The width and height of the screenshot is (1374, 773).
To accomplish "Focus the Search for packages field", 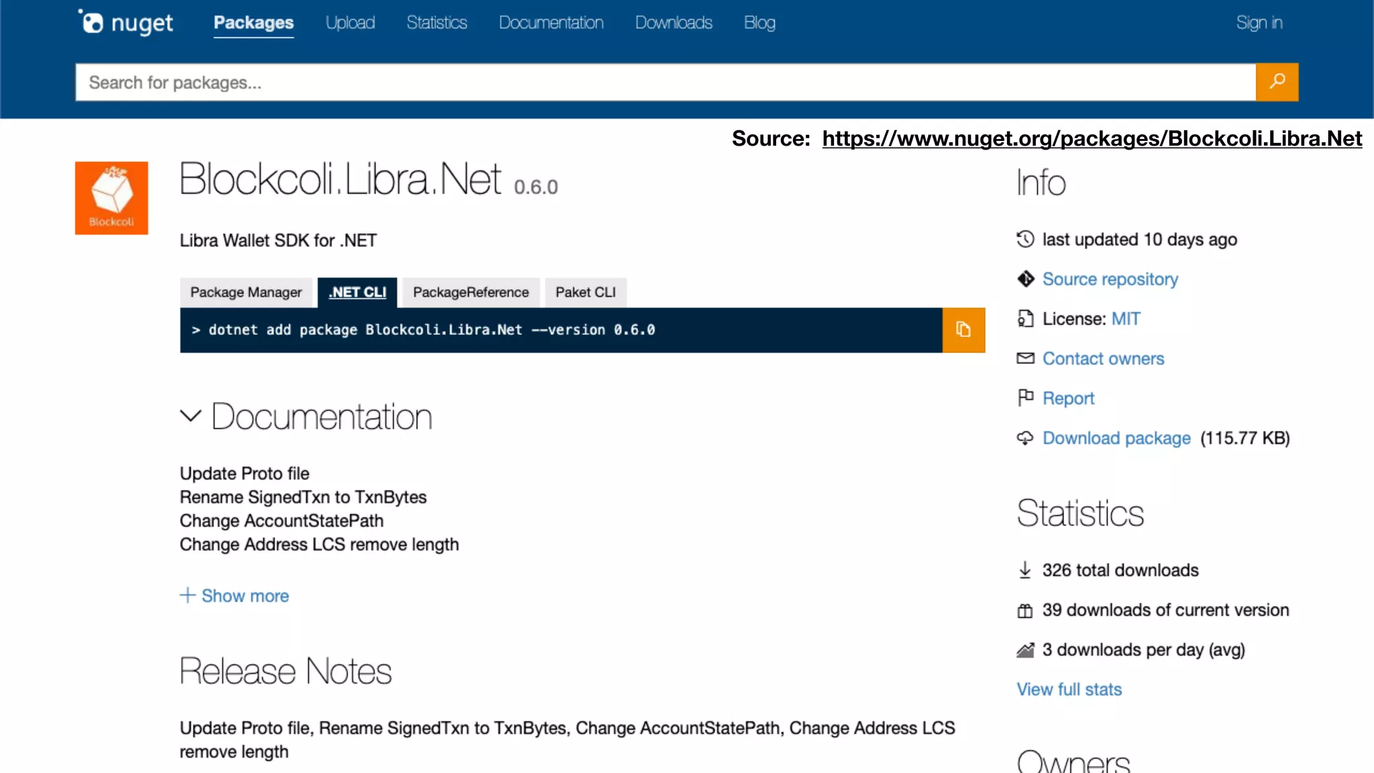I will tap(666, 82).
